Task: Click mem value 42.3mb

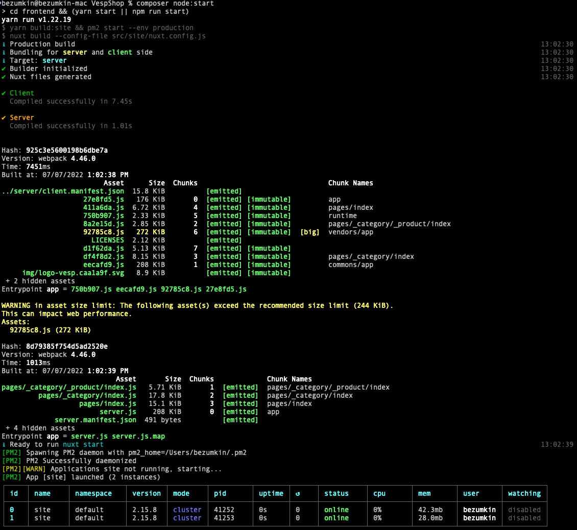Action: [430, 510]
